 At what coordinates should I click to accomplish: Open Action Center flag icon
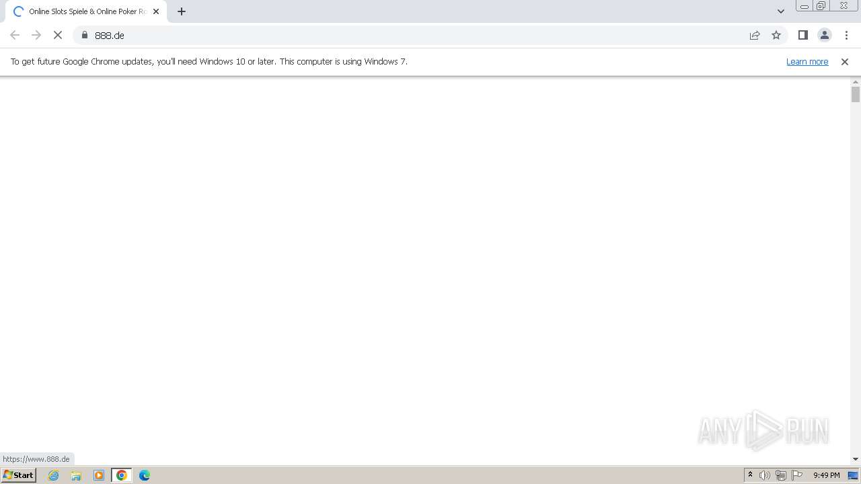[x=797, y=475]
